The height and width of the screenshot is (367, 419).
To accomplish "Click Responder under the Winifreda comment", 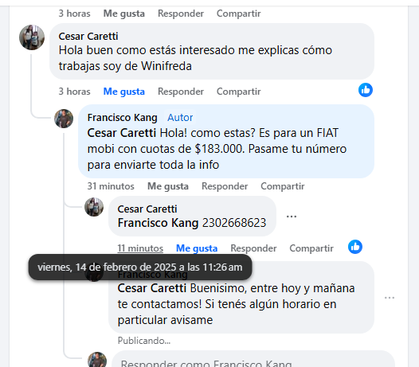I will (181, 92).
